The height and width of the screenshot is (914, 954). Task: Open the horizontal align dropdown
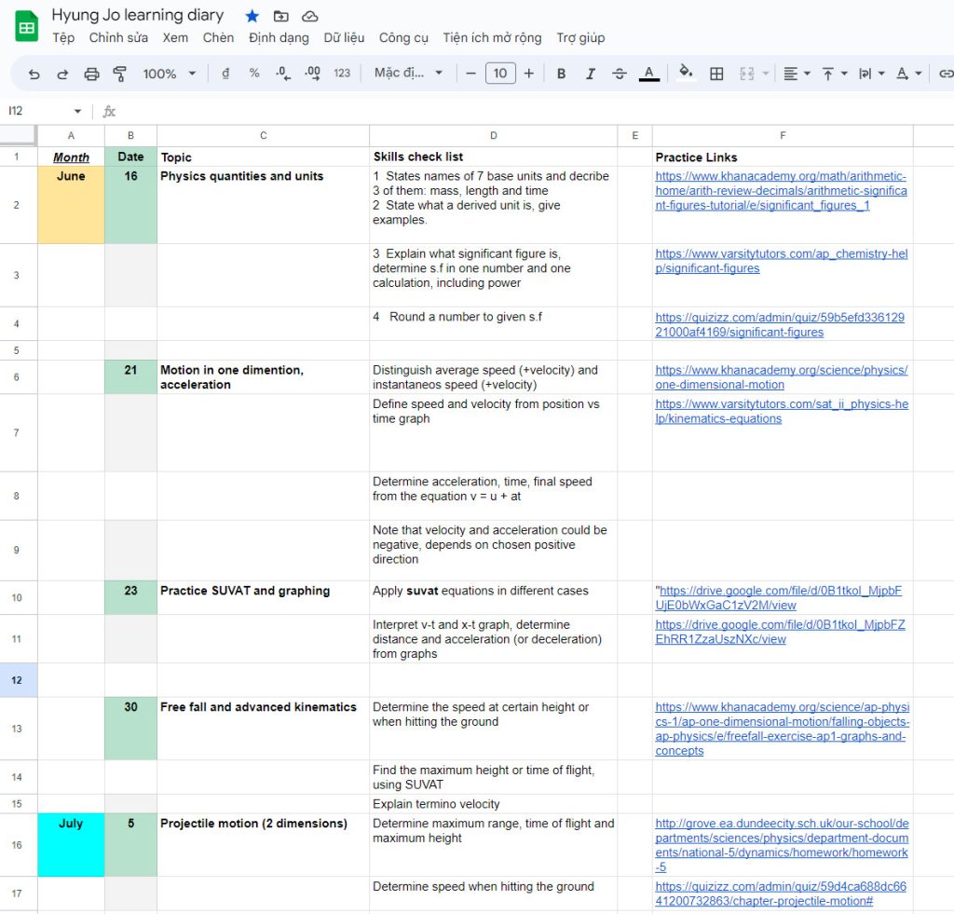tap(797, 74)
